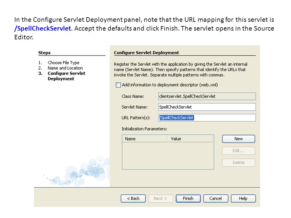
Task: Click the Servlet Name label
Action: click(135, 107)
